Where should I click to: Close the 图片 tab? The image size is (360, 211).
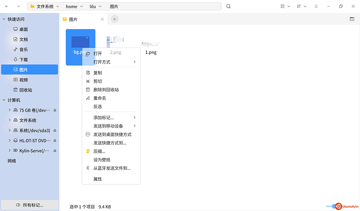coord(102,19)
